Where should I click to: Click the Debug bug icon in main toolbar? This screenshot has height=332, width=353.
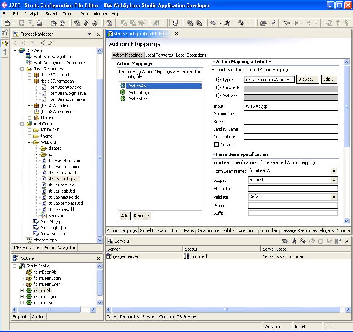(213, 23)
